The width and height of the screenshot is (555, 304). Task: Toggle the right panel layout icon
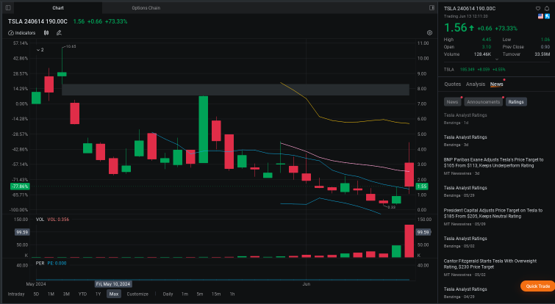click(x=432, y=8)
